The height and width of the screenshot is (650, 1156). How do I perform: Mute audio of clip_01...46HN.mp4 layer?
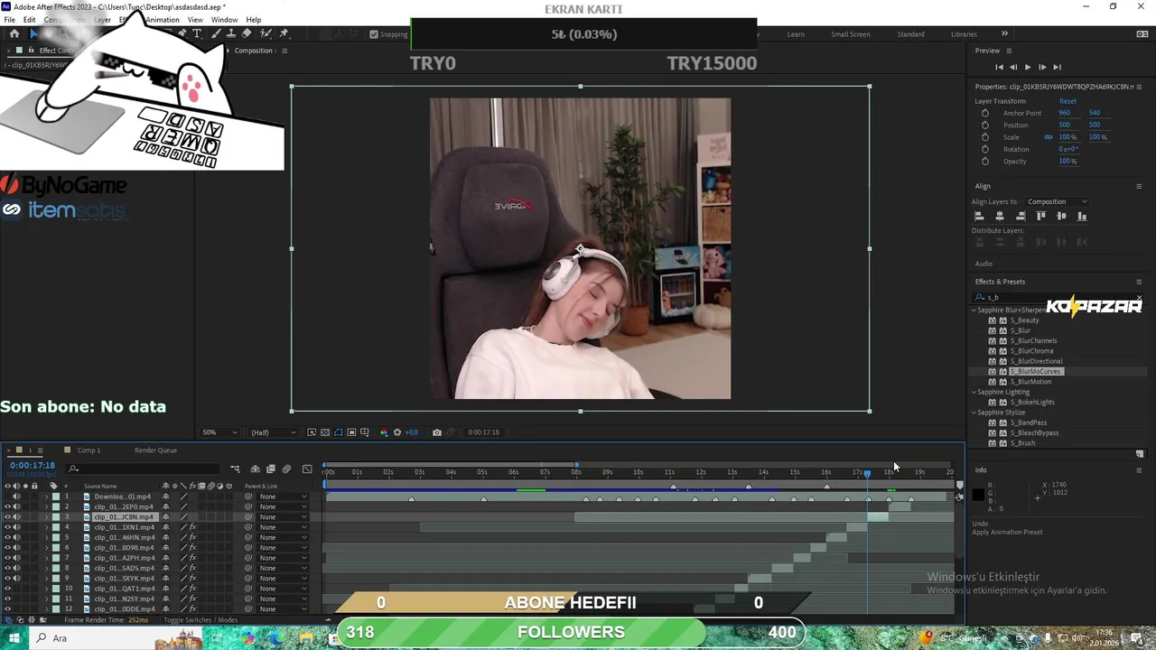tap(16, 537)
